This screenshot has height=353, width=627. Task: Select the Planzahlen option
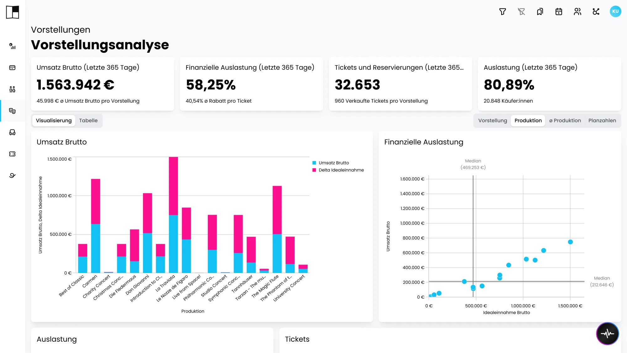coord(602,120)
